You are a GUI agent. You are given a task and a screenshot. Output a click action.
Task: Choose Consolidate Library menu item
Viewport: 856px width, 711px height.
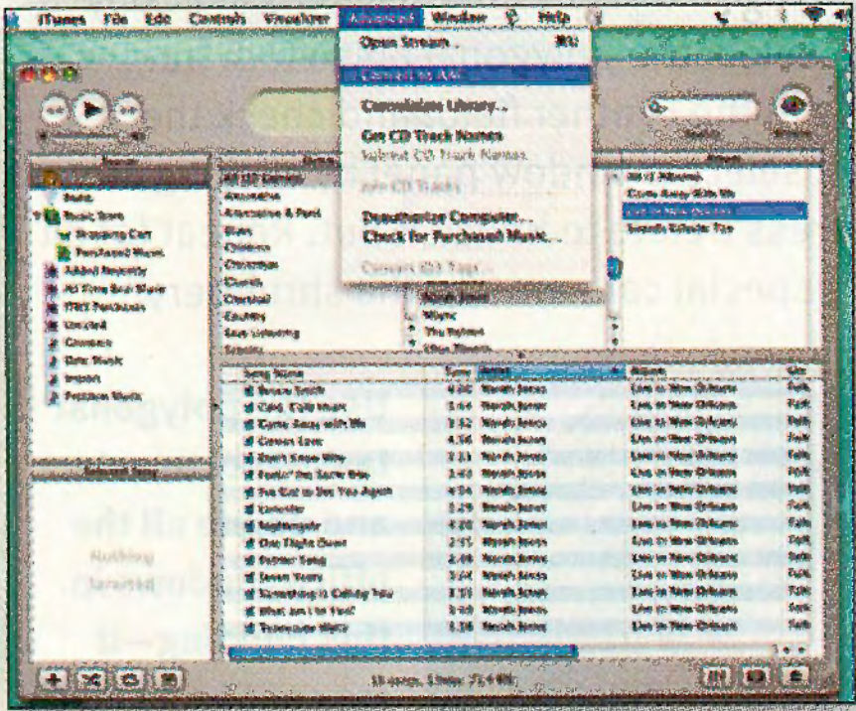(465, 106)
